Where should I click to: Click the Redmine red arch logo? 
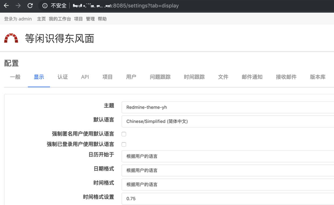pyautogui.click(x=11, y=38)
